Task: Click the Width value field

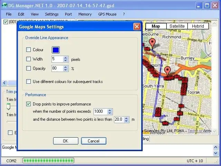Action: pos(58,59)
